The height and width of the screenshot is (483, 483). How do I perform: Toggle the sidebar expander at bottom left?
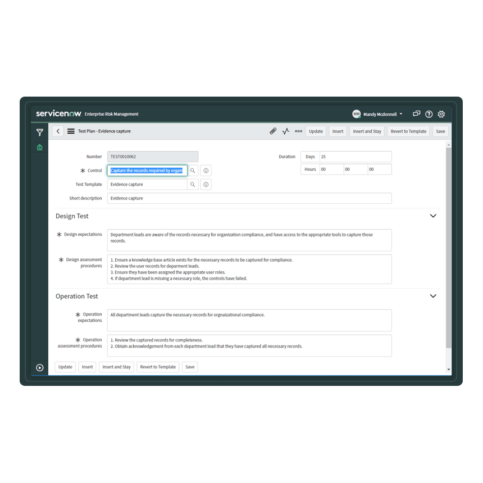point(39,367)
